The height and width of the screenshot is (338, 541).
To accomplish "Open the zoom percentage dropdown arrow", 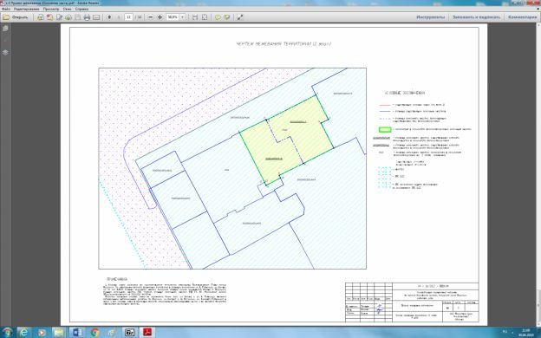I will [x=183, y=17].
